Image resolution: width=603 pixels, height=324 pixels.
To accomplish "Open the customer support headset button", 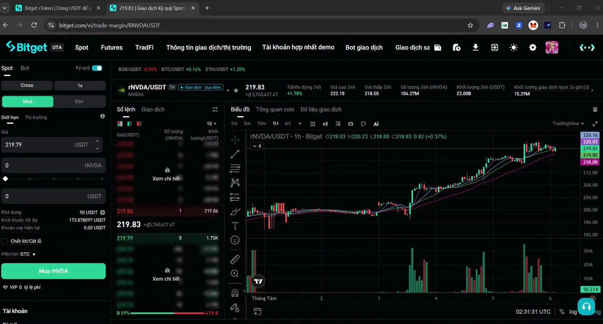I will click(x=585, y=306).
